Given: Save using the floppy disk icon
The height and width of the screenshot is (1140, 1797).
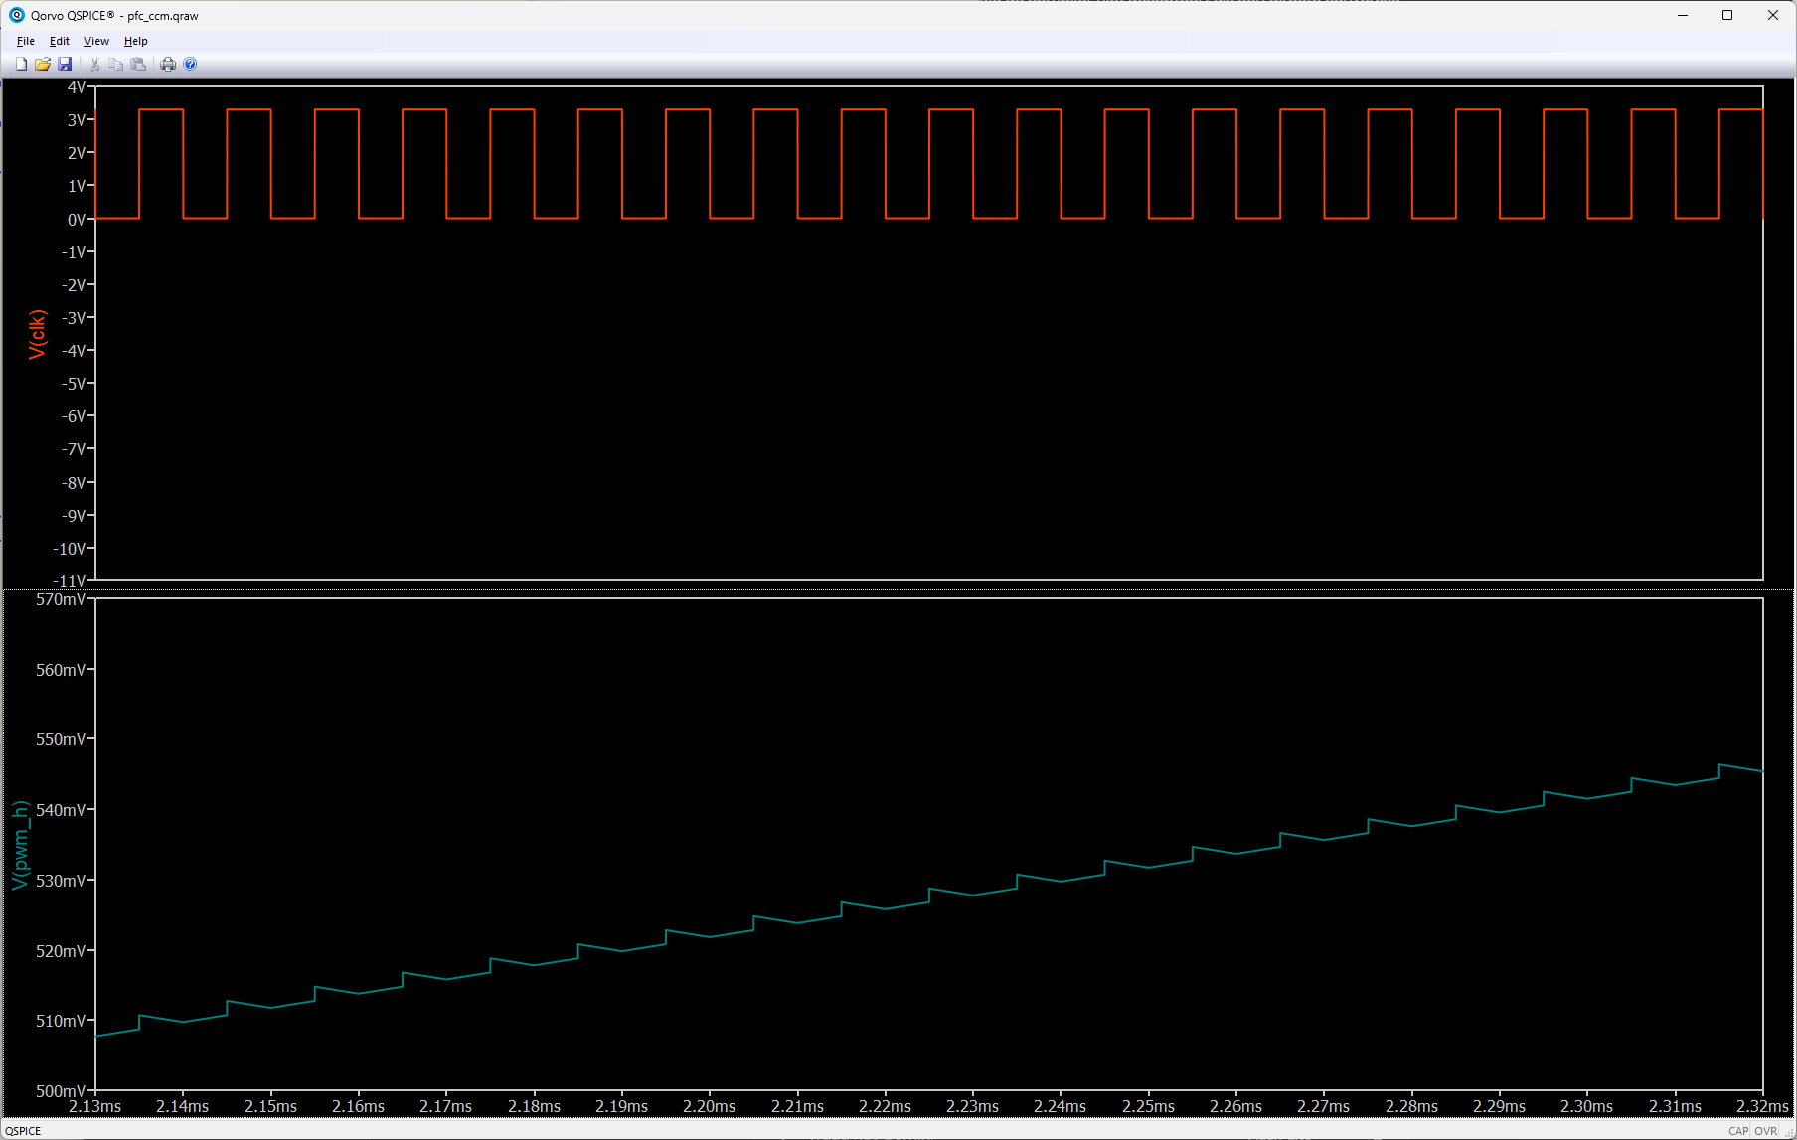Looking at the screenshot, I should [x=65, y=64].
